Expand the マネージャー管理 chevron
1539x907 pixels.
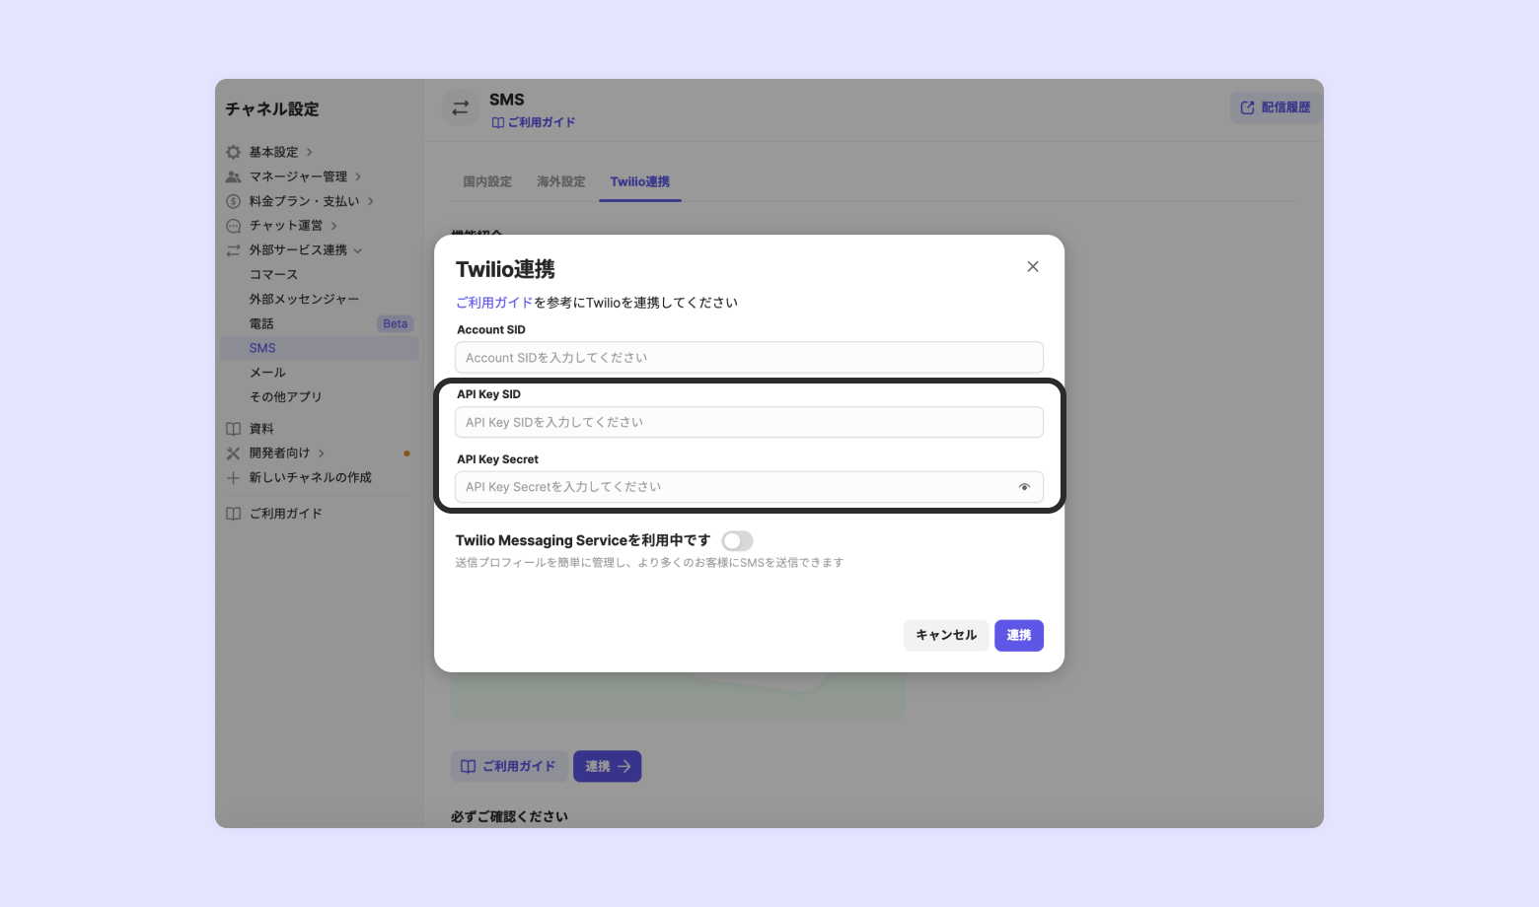point(358,176)
